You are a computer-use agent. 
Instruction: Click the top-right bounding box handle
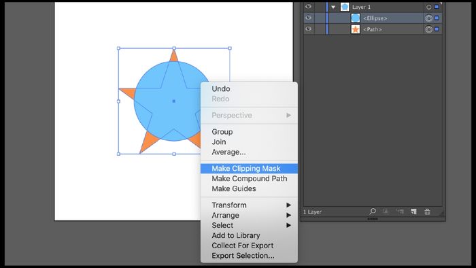point(230,48)
